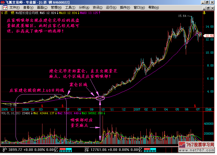Click the yellow anchor icon at chart top-right
The height and width of the screenshot is (155, 217).
pos(204,13)
